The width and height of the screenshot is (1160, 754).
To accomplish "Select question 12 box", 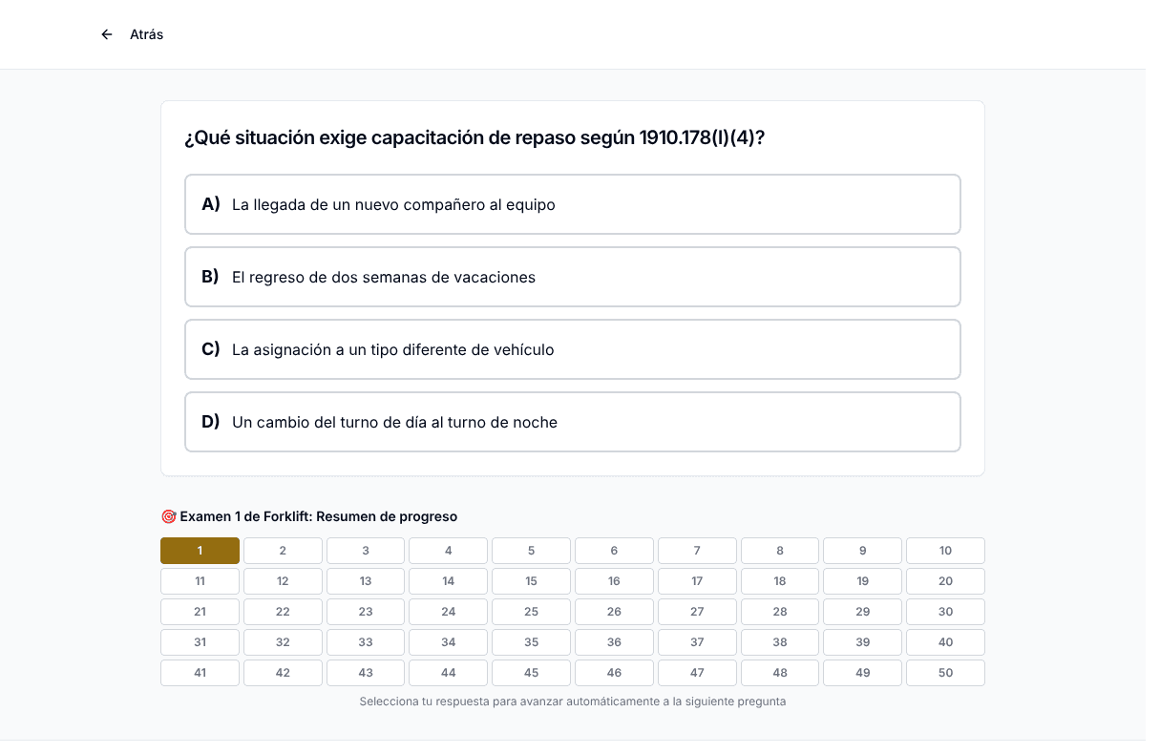I will pyautogui.click(x=283, y=581).
